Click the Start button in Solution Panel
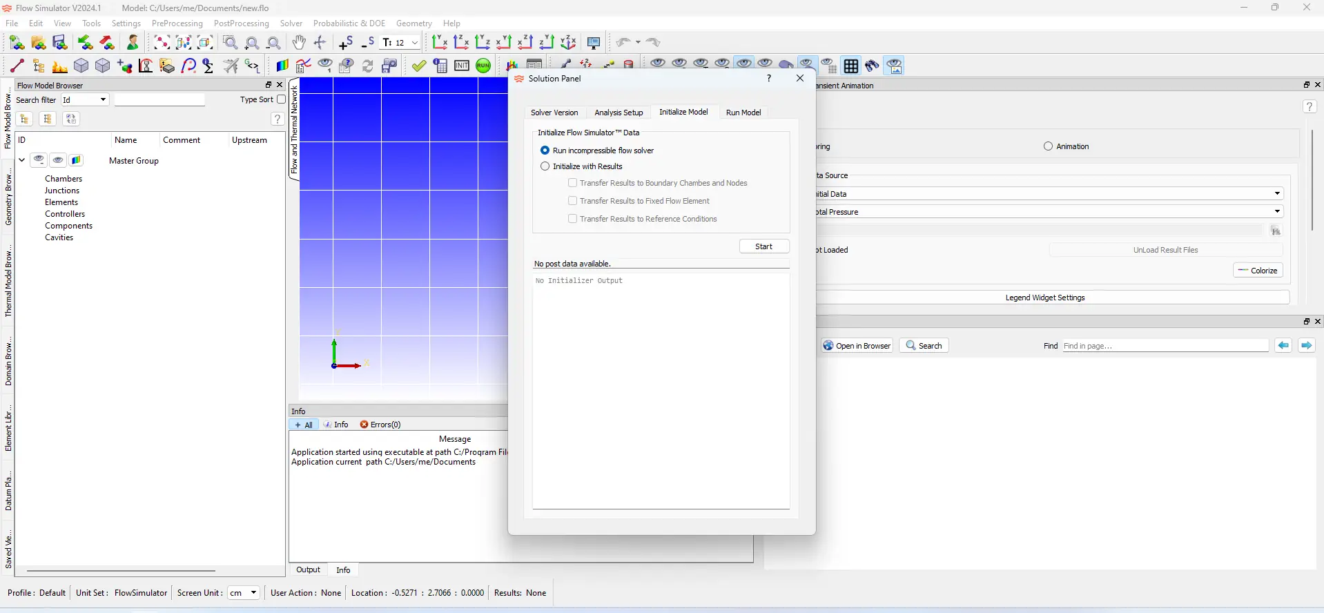The height and width of the screenshot is (613, 1324). click(x=764, y=246)
